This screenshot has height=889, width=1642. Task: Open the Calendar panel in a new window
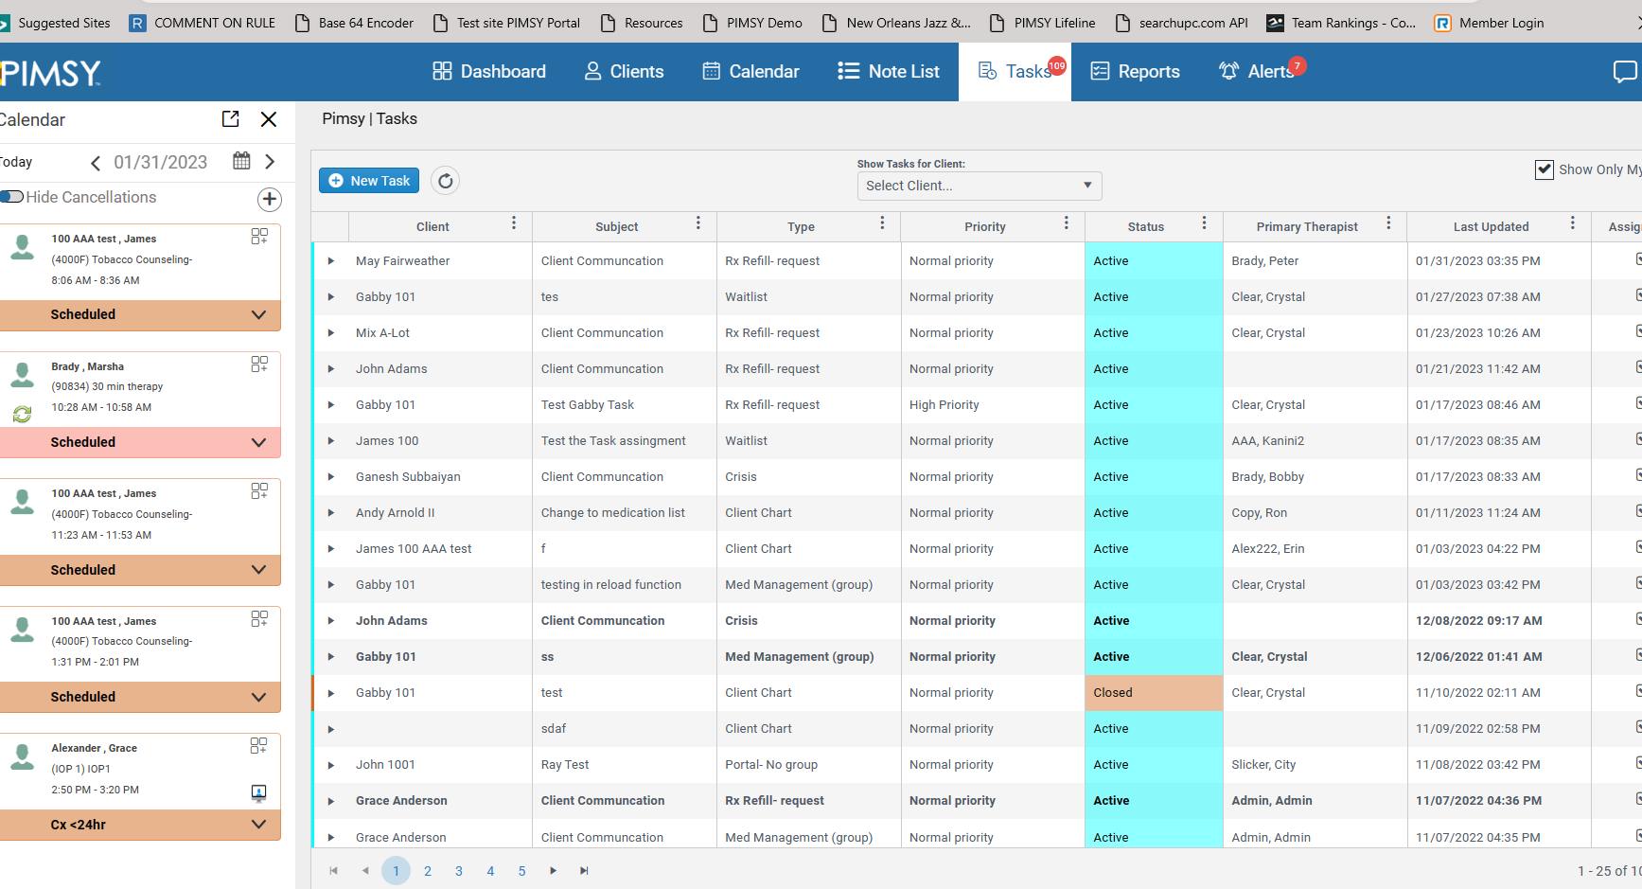click(x=230, y=119)
